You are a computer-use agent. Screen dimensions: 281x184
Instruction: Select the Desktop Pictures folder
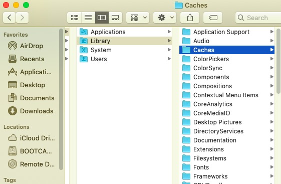click(x=227, y=122)
